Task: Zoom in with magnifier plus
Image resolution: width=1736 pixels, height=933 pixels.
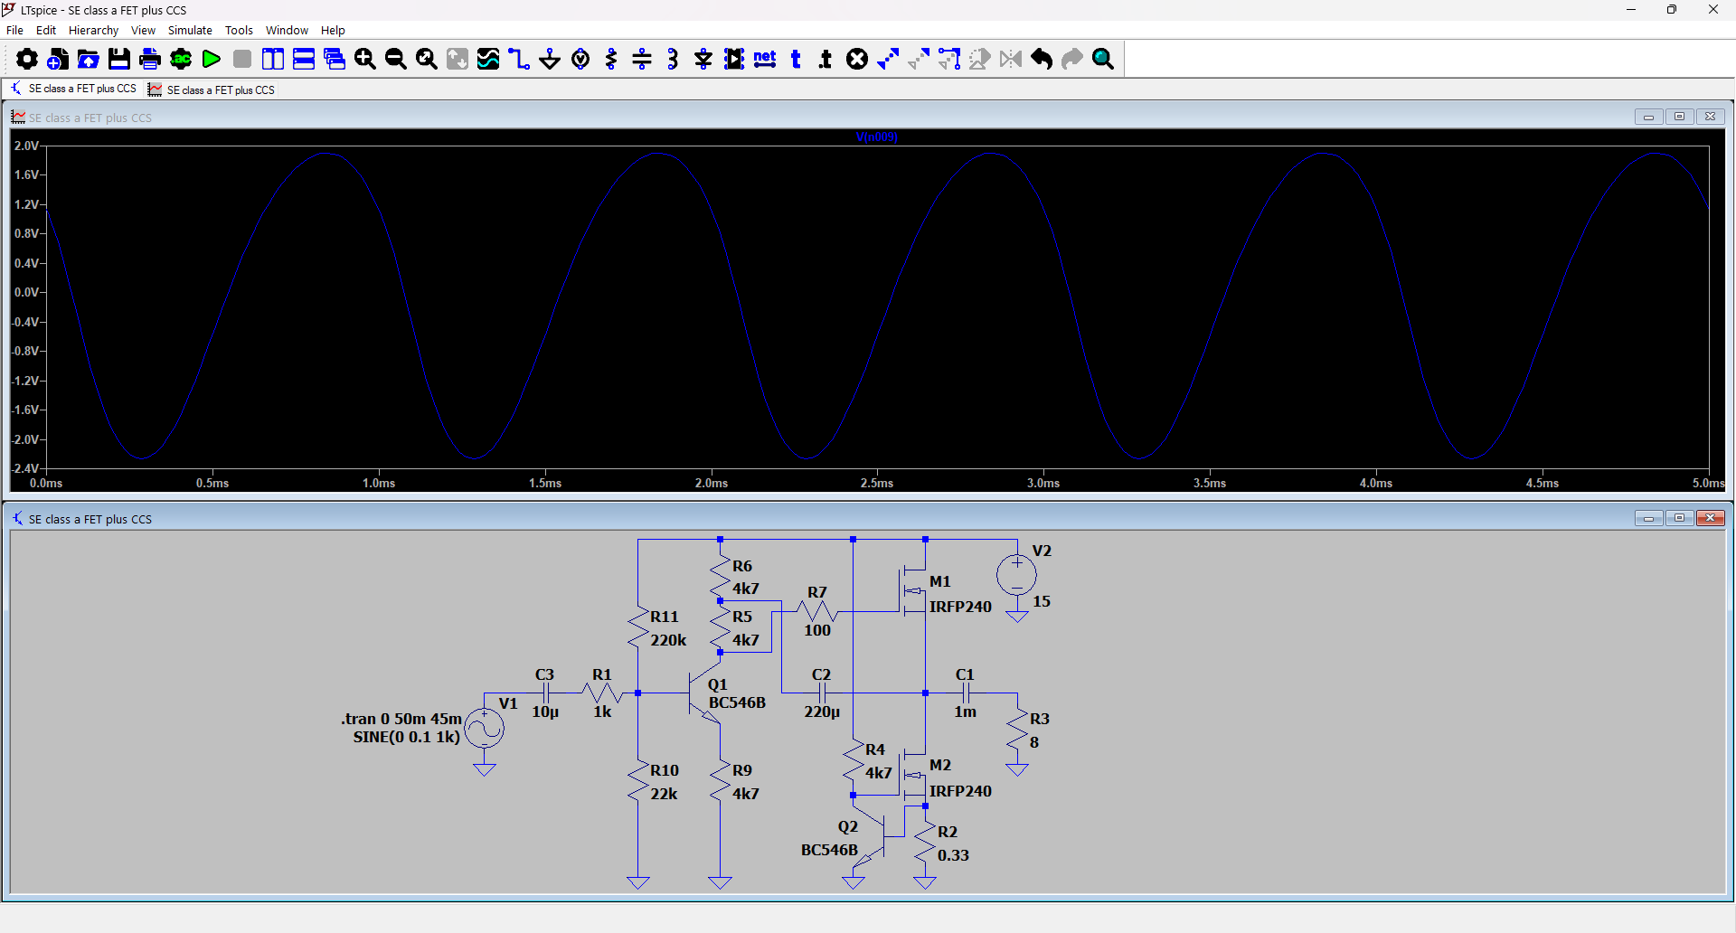Action: tap(365, 60)
